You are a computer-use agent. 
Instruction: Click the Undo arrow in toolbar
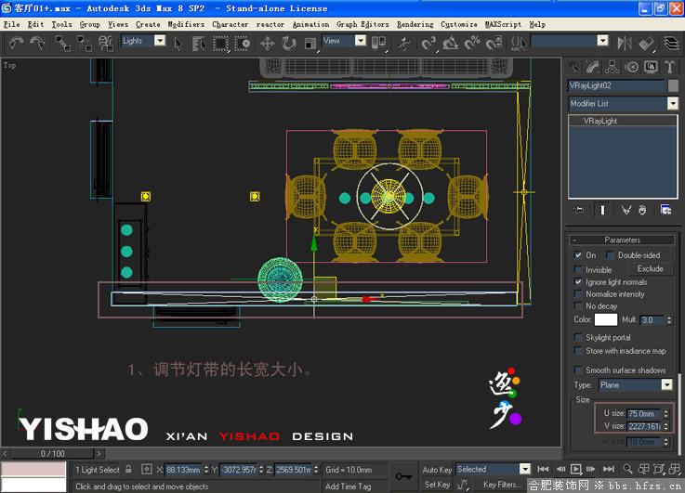(16, 44)
